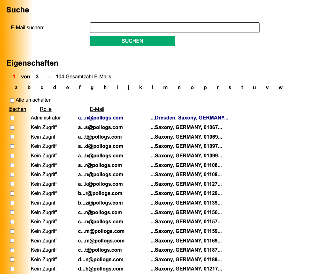Image resolution: width=336 pixels, height=274 pixels.
Task: Open the Dresden, Saxony, GERMANY address link
Action: pyautogui.click(x=190, y=118)
